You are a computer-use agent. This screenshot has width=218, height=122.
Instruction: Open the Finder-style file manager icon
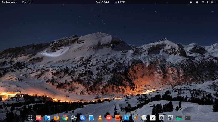click(x=47, y=118)
